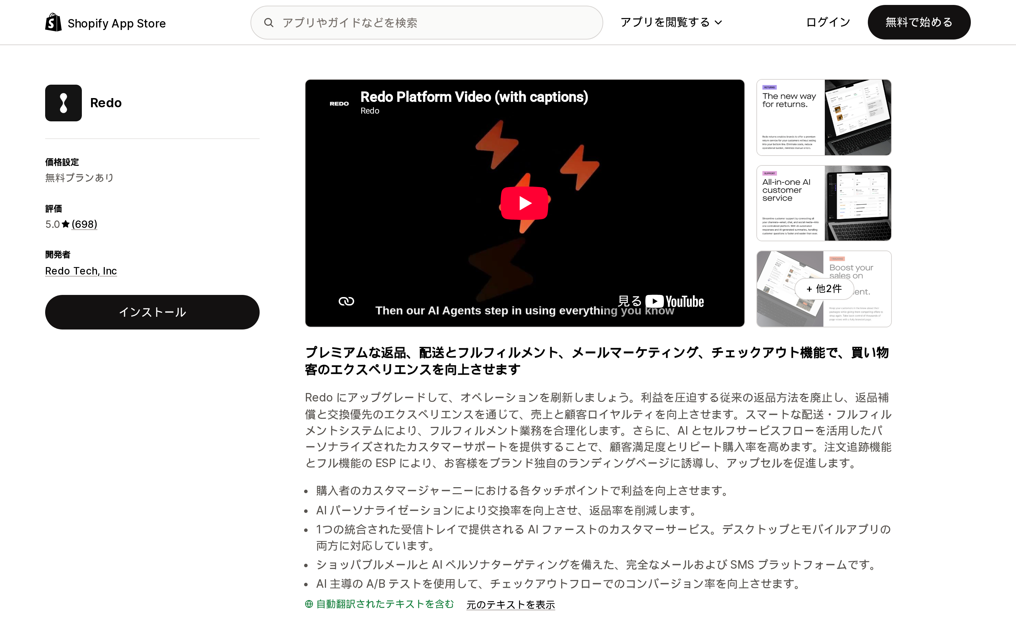Image resolution: width=1016 pixels, height=635 pixels.
Task: Expand the アプリを閲覧する dropdown menu
Action: (x=671, y=22)
